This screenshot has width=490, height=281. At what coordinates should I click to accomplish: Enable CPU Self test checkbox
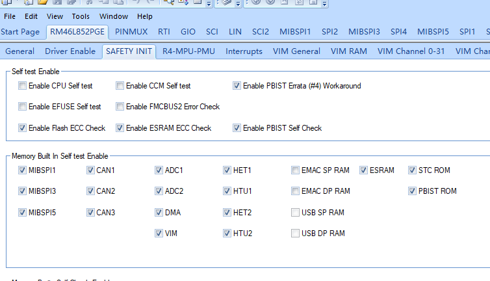23,86
